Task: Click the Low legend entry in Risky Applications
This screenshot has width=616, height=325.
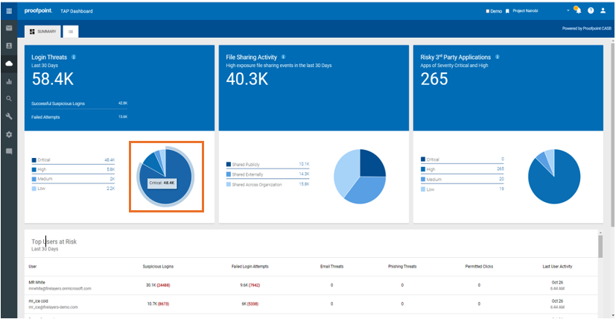Action: click(462, 189)
